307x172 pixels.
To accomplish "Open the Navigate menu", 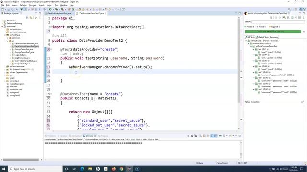I will 33,5.
